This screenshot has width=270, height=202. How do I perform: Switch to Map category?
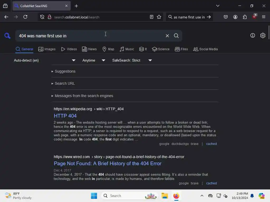click(x=108, y=49)
